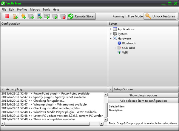This screenshot has height=131, width=179.
Task: Select the WiFi hardware item
Action: pyautogui.click(x=125, y=52)
